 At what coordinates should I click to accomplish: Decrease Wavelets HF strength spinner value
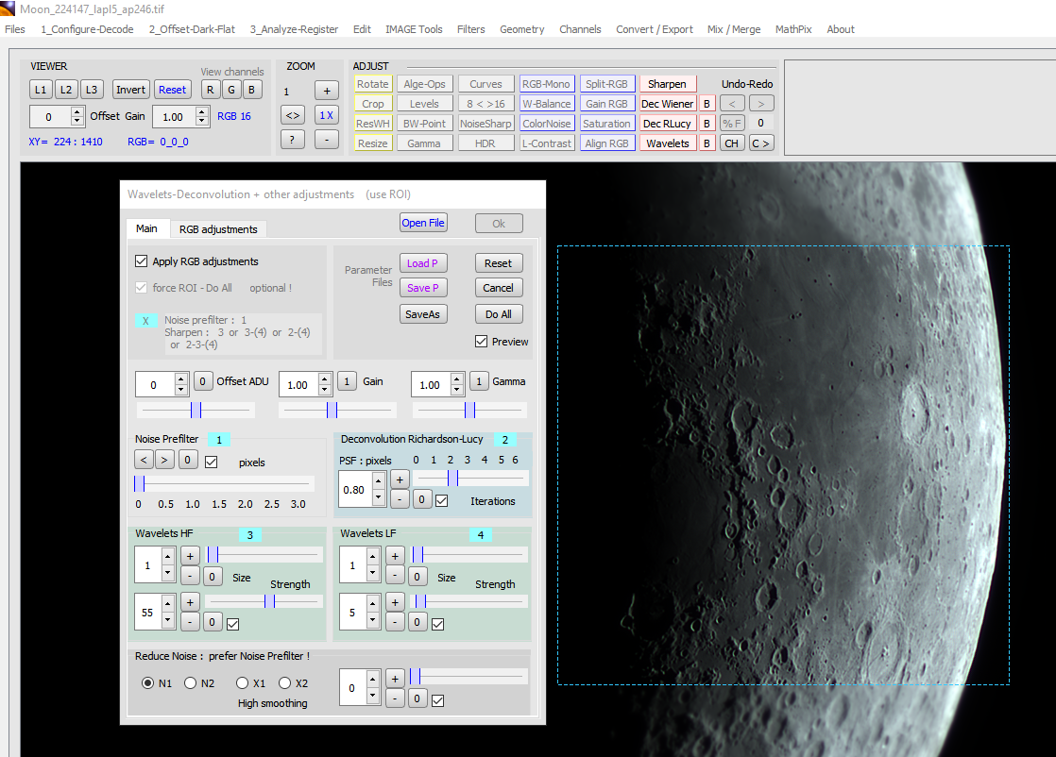point(167,620)
